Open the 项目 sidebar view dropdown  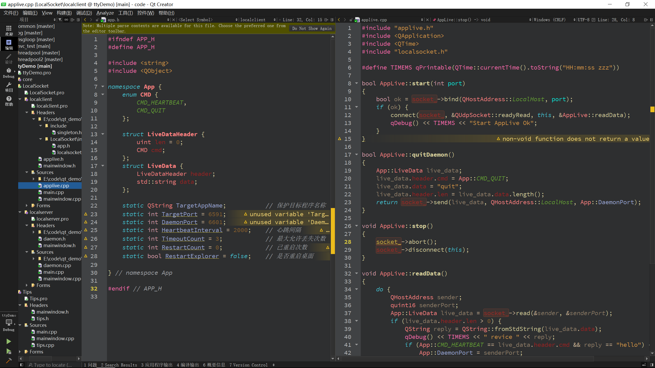37,20
